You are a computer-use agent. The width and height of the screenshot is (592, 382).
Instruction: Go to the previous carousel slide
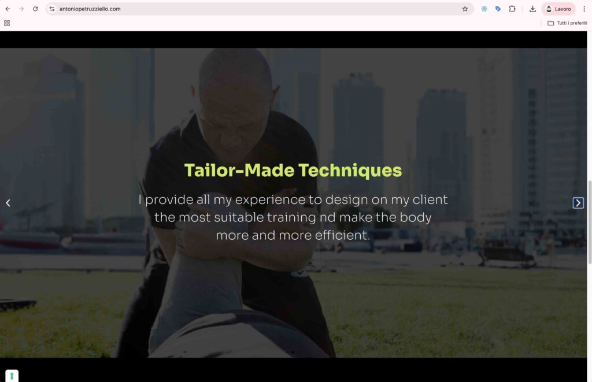(x=8, y=203)
